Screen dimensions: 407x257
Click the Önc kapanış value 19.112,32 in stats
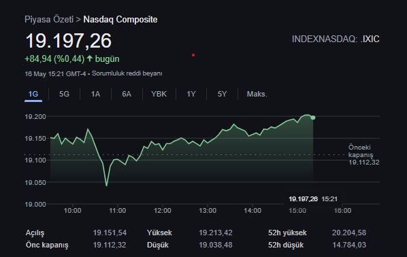coord(110,245)
